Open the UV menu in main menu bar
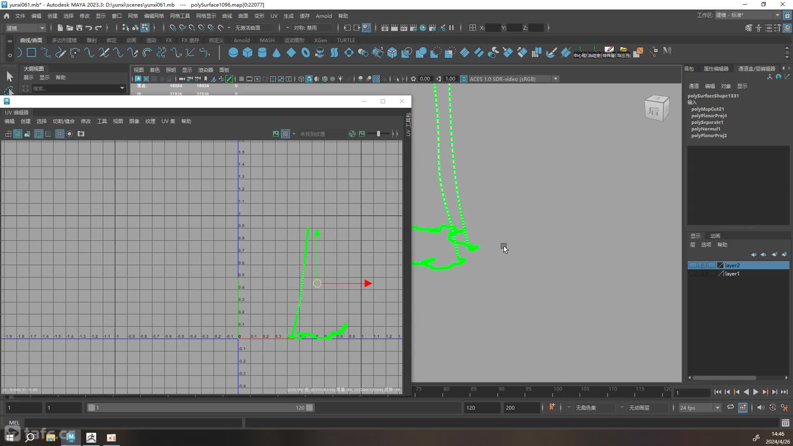793x446 pixels. click(274, 16)
